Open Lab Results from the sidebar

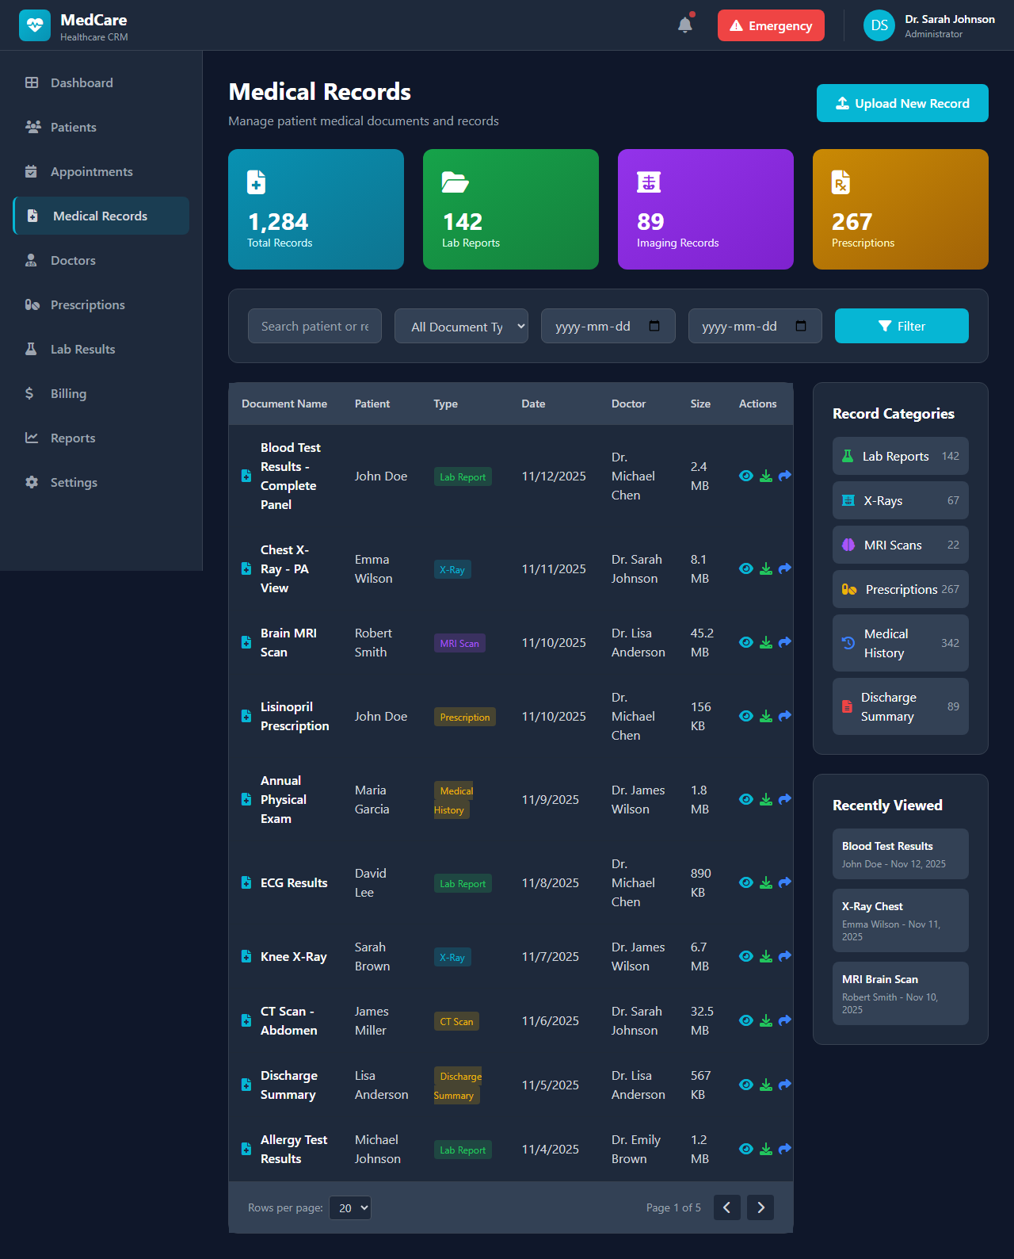point(82,349)
